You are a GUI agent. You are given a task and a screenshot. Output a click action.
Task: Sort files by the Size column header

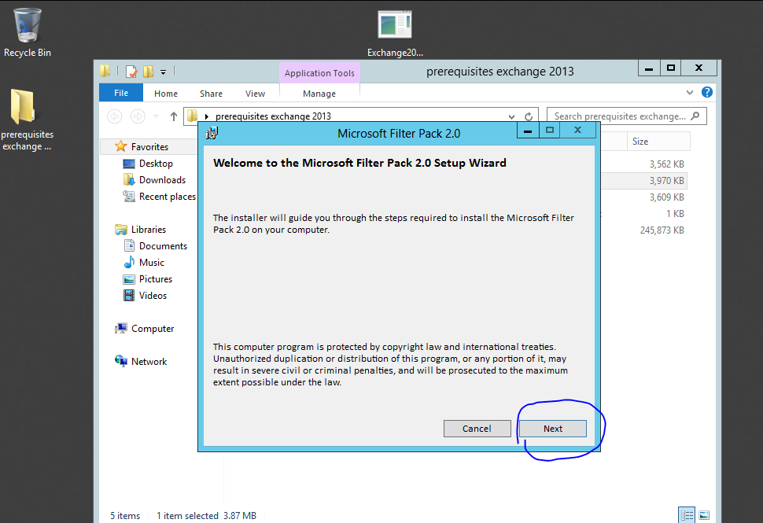(658, 142)
